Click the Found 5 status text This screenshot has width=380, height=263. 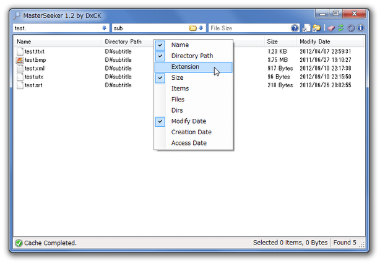point(345,243)
